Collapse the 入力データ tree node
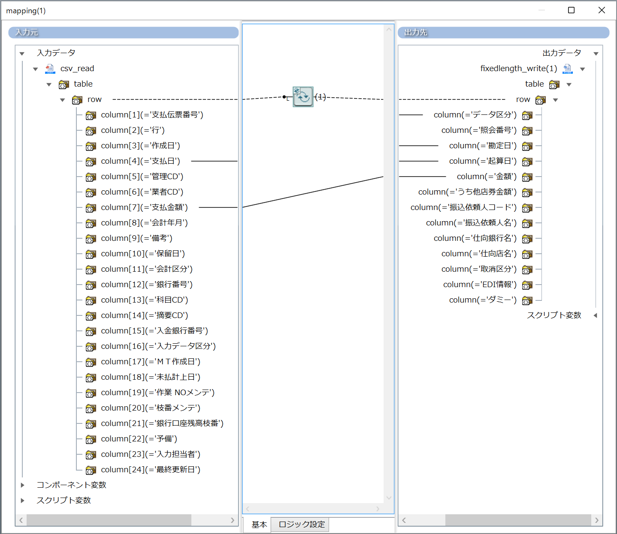This screenshot has width=617, height=534. click(x=22, y=54)
